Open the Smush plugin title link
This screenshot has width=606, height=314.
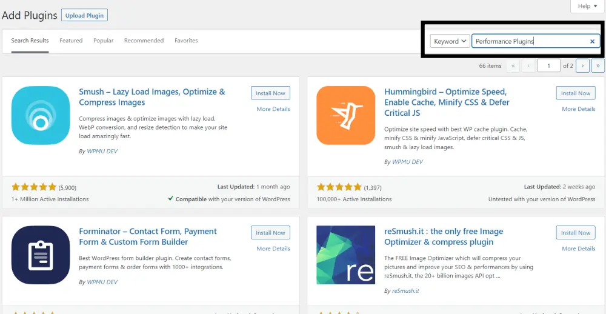(x=152, y=97)
